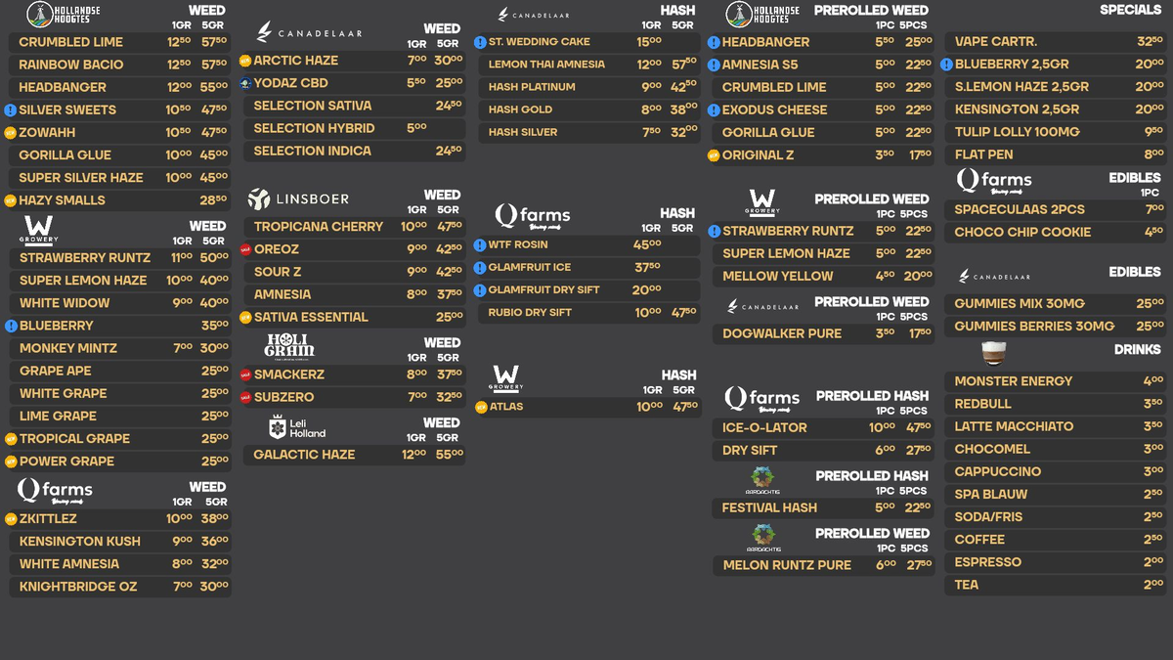Click the Holi Gram brand logo

coord(289,345)
